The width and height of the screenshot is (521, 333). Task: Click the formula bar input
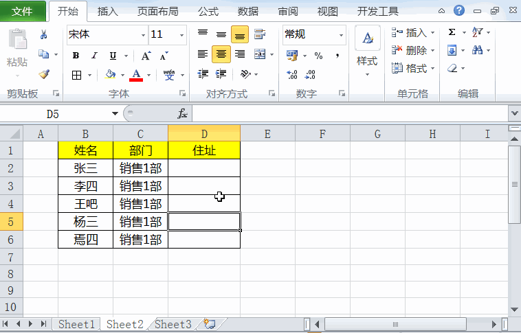(351, 113)
